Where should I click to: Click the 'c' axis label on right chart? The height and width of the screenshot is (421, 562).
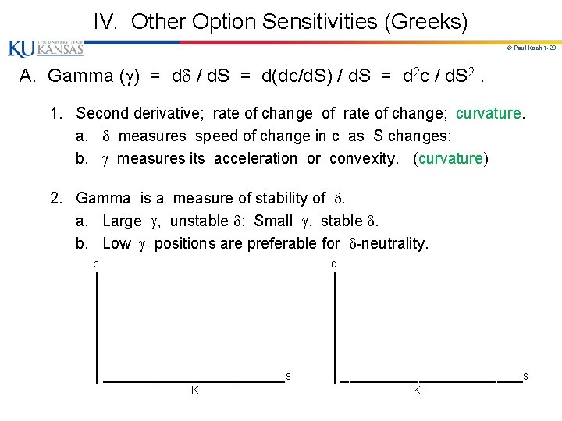point(333,264)
